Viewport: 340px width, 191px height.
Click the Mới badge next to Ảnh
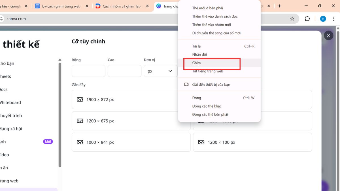(48, 141)
